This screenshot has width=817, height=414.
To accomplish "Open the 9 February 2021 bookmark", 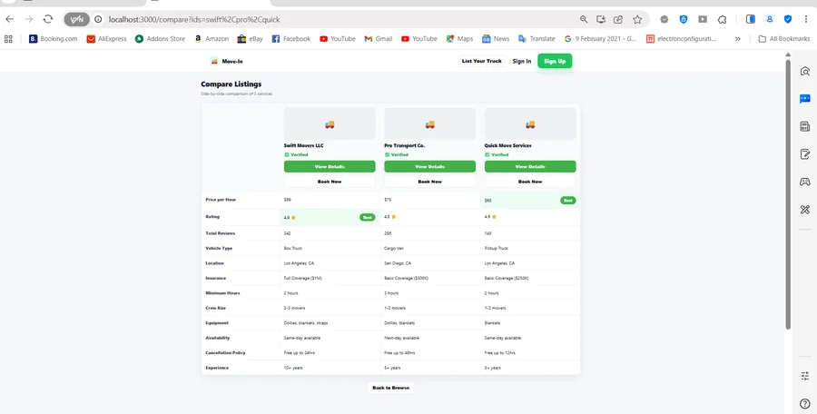I will (600, 38).
